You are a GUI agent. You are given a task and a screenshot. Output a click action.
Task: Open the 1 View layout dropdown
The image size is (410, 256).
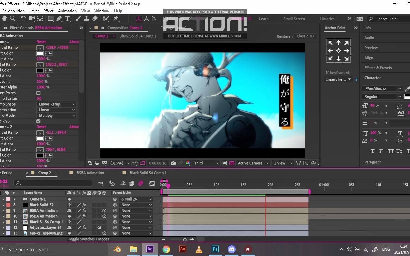coord(283,163)
